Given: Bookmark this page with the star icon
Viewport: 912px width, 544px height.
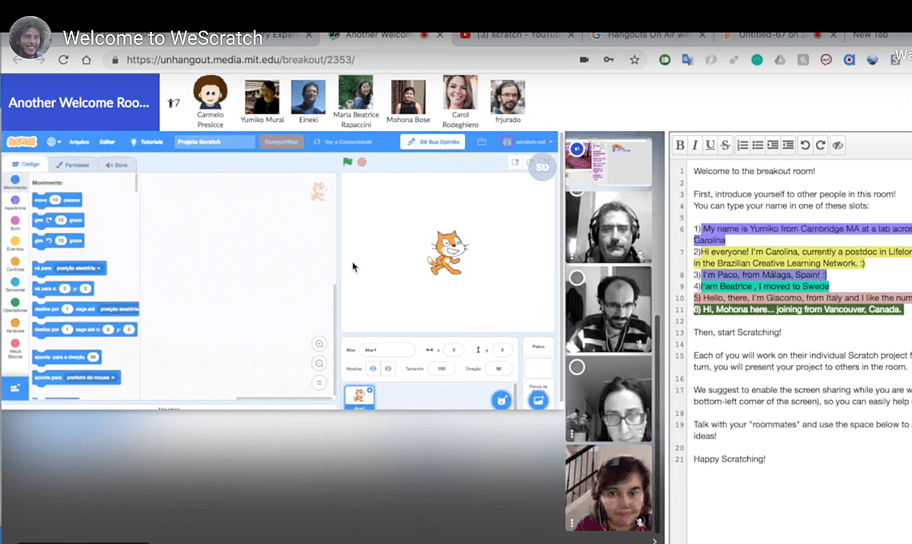Looking at the screenshot, I should click(634, 60).
